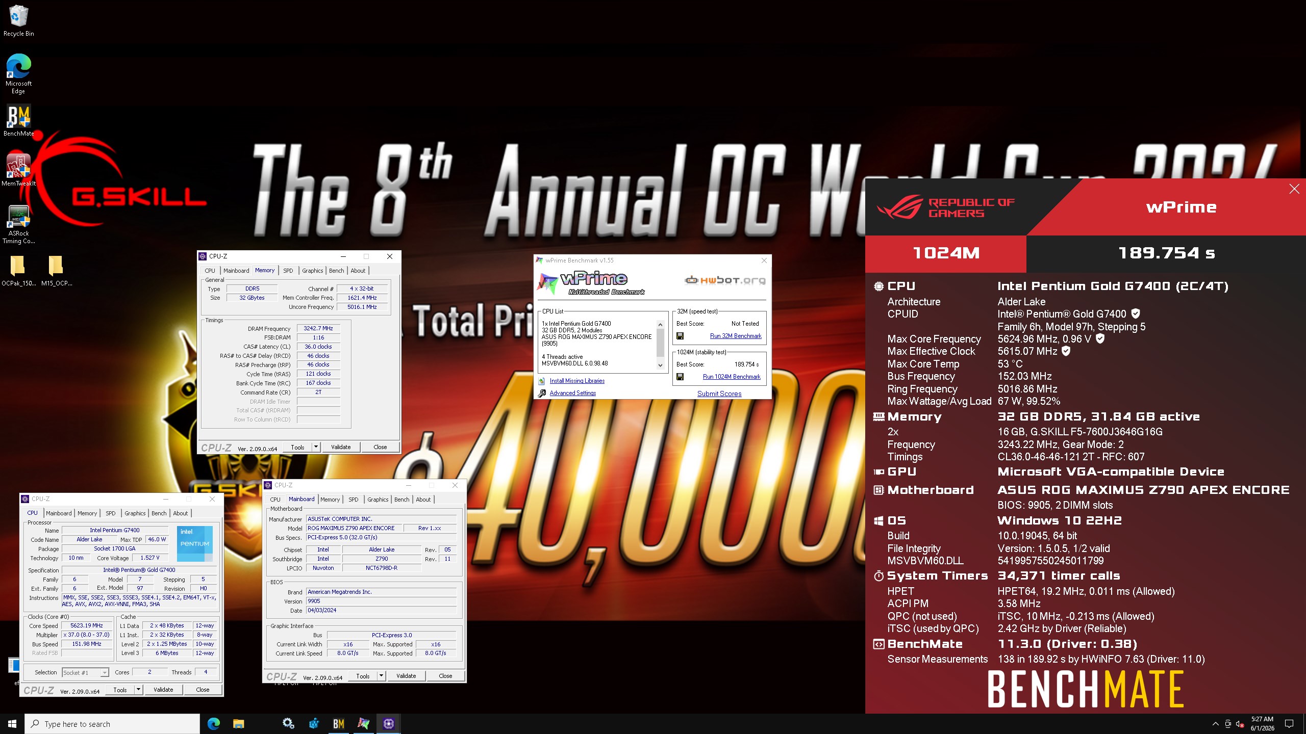Open Tools dropdown arrow in CPU-Z Mainboard window

tap(381, 676)
